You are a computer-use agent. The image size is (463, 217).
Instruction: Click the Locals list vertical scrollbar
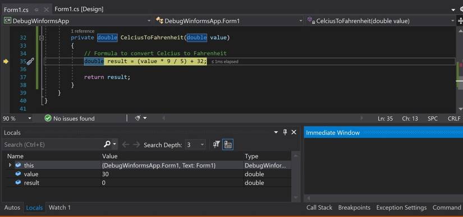click(x=296, y=176)
